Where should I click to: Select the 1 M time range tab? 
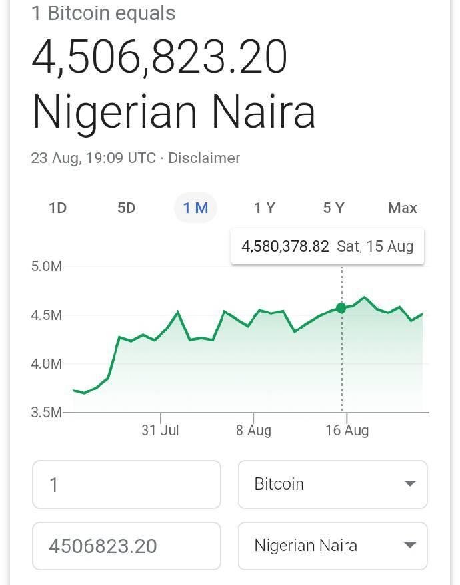pyautogui.click(x=195, y=208)
